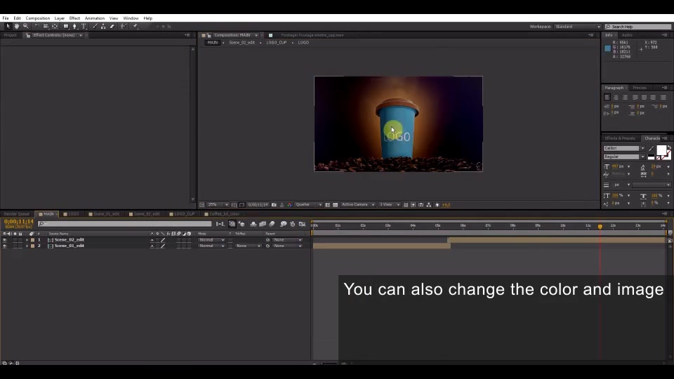Click the snapshot camera icon in viewer
The height and width of the screenshot is (379, 674).
click(x=274, y=205)
